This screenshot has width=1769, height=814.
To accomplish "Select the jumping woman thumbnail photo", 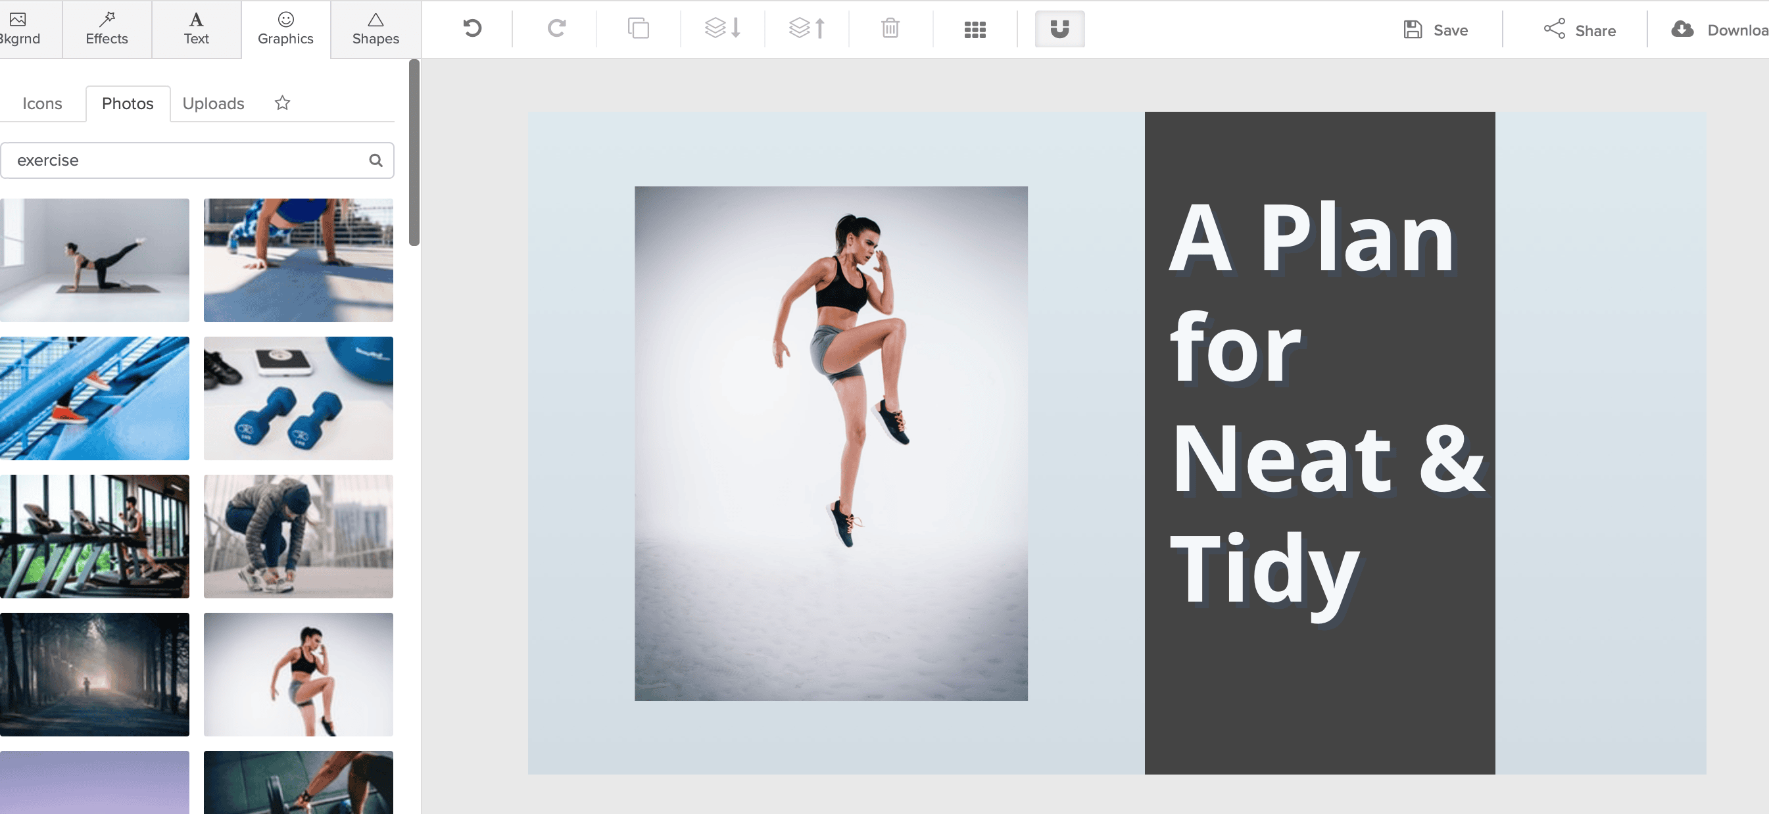I will [x=298, y=674].
